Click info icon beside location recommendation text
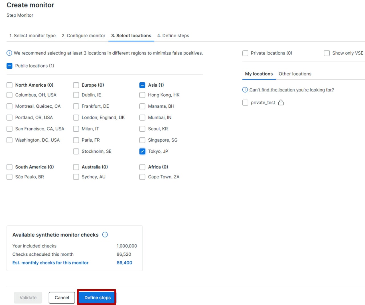Image resolution: width=365 pixels, height=305 pixels. tap(9, 53)
